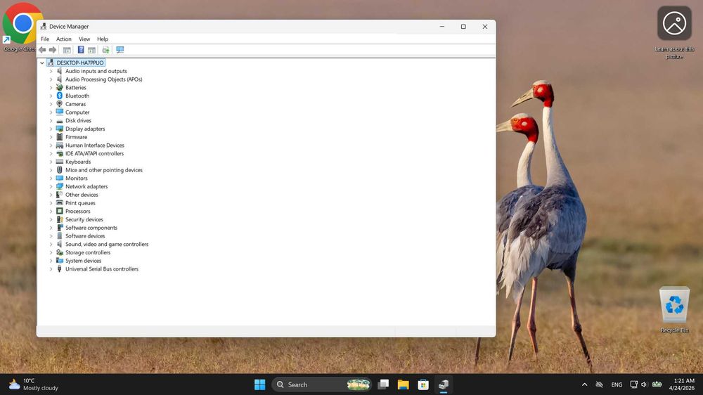703x395 pixels.
Task: Select the Processors chip icon
Action: click(x=59, y=211)
